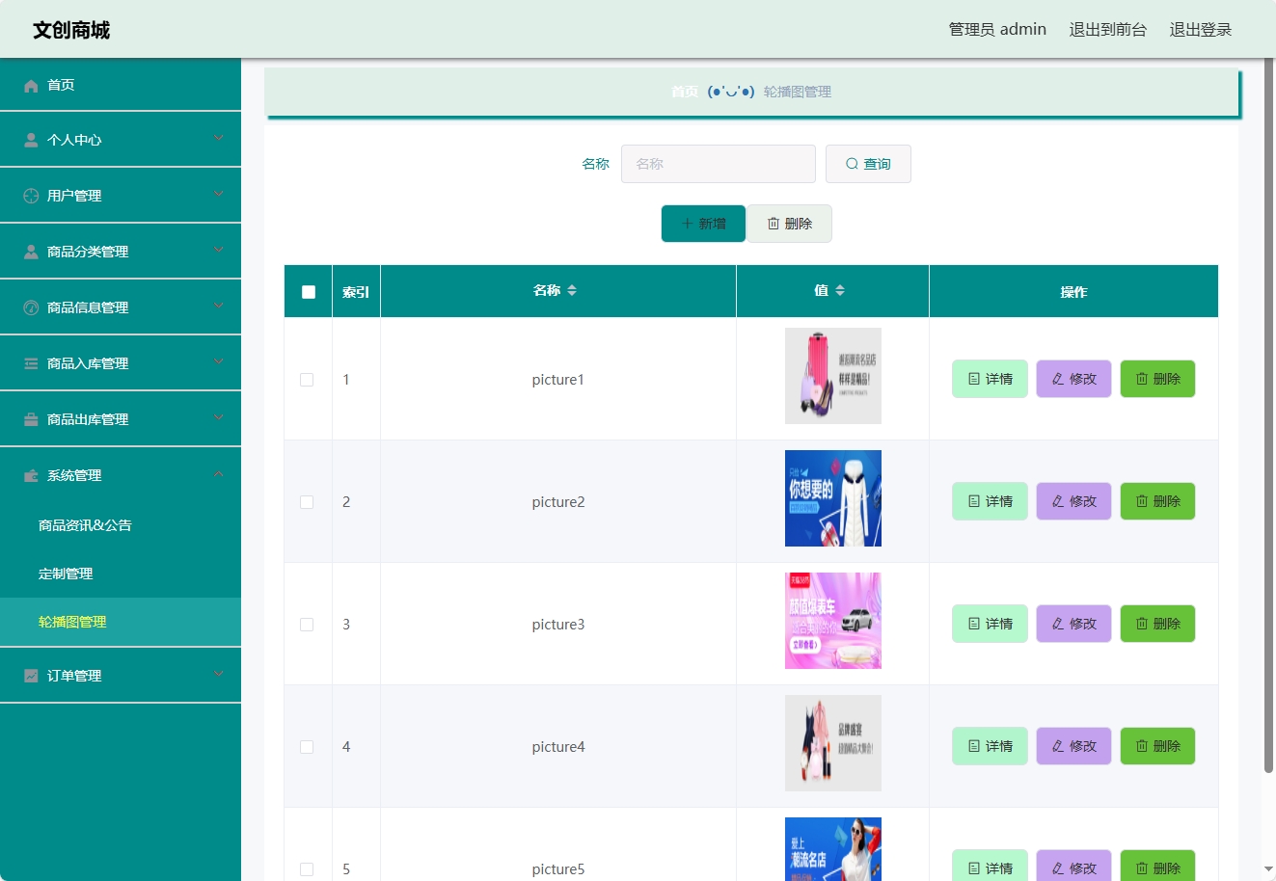This screenshot has width=1276, height=881.
Task: Click the 详情 button for picture5
Action: pos(990,866)
